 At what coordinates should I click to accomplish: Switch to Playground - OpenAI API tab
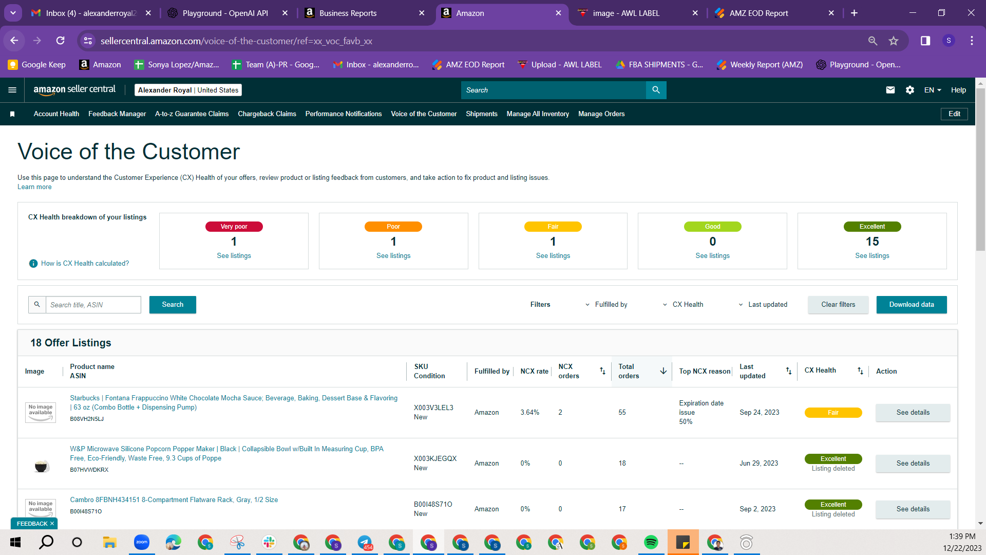pyautogui.click(x=228, y=13)
